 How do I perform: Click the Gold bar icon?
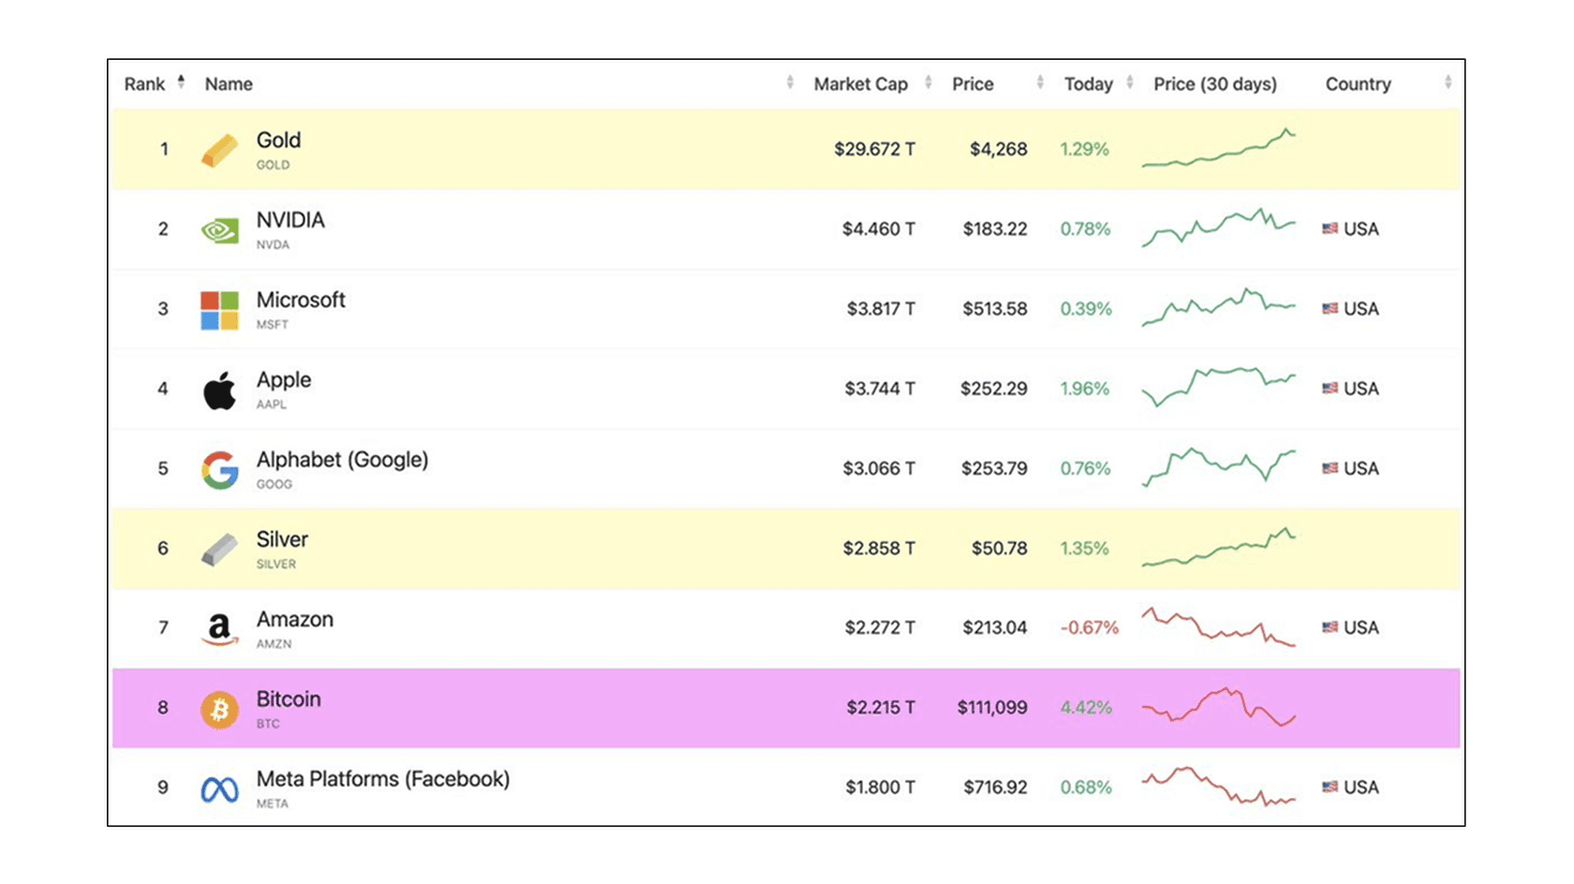tap(219, 150)
